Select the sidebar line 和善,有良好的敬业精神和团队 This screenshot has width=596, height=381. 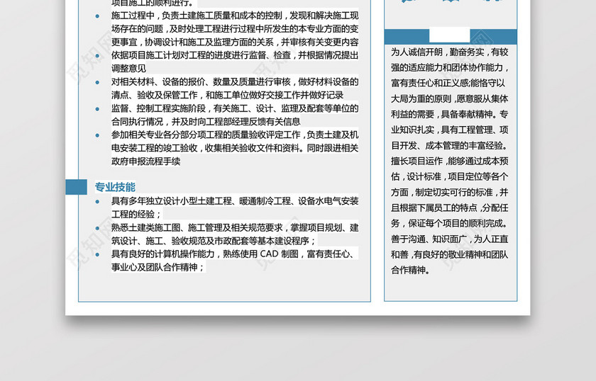(x=450, y=254)
